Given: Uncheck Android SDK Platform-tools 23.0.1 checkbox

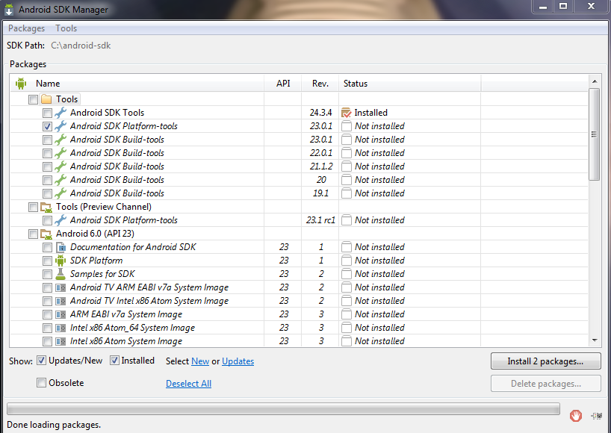Looking at the screenshot, I should pos(47,127).
